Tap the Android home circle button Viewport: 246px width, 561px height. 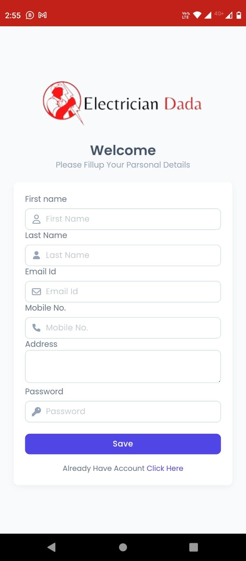(x=123, y=547)
